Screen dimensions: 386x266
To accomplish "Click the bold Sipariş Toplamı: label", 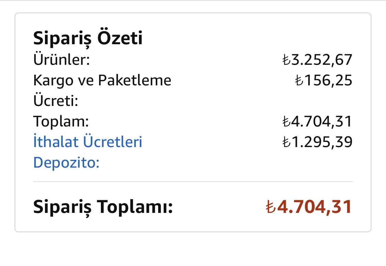I will tap(103, 207).
